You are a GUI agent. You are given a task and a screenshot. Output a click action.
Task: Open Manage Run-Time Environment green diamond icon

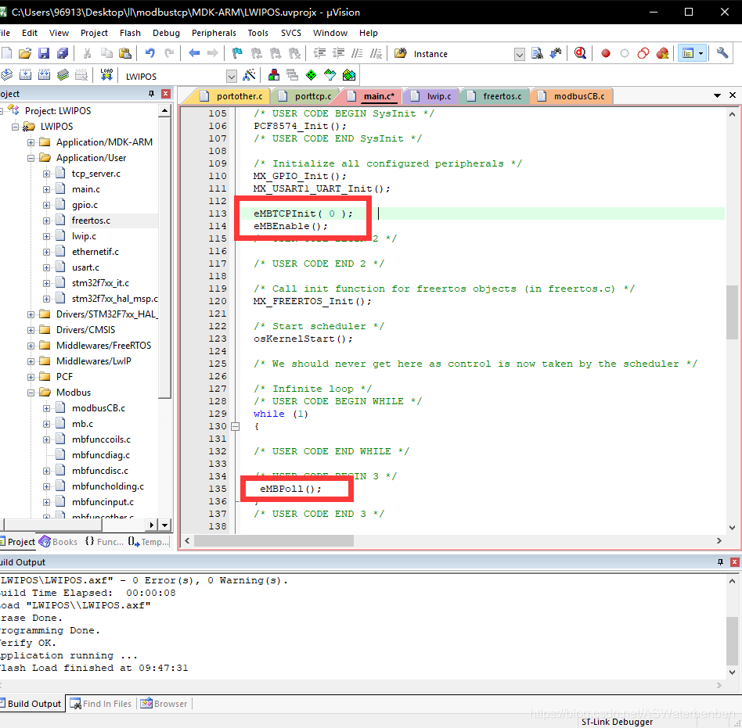tap(311, 75)
